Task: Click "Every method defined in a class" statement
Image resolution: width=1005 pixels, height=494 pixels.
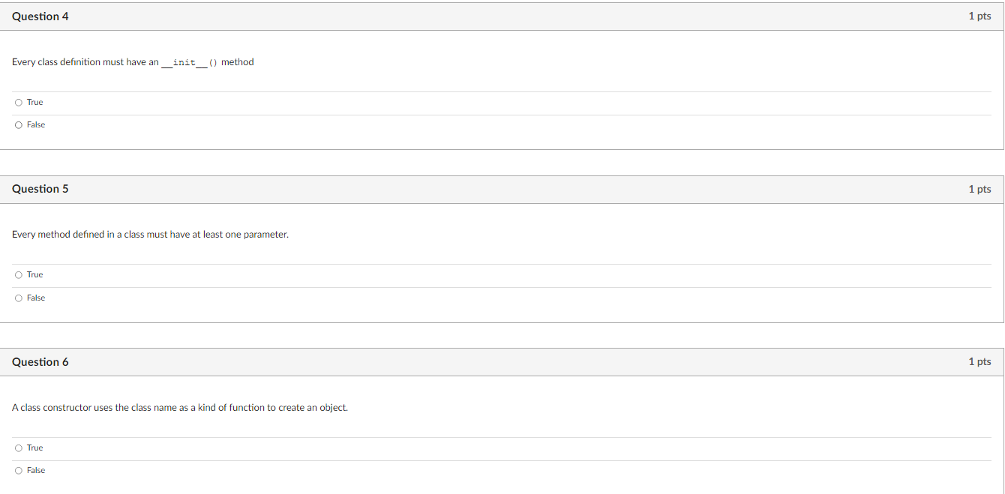Action: coord(150,235)
